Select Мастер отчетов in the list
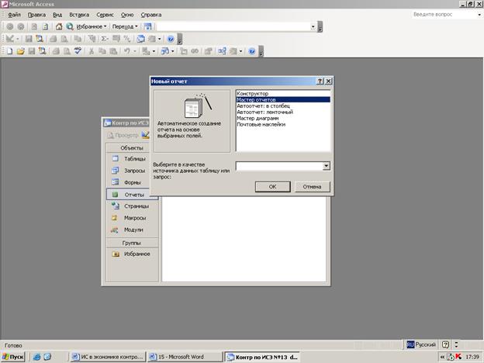 pyautogui.click(x=283, y=100)
